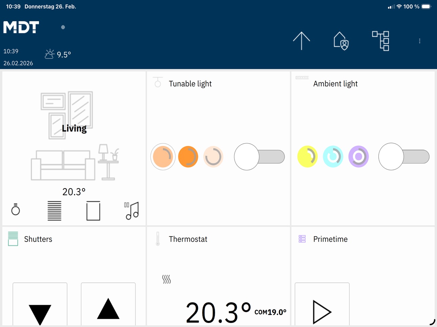Tap the Living label

(x=74, y=128)
